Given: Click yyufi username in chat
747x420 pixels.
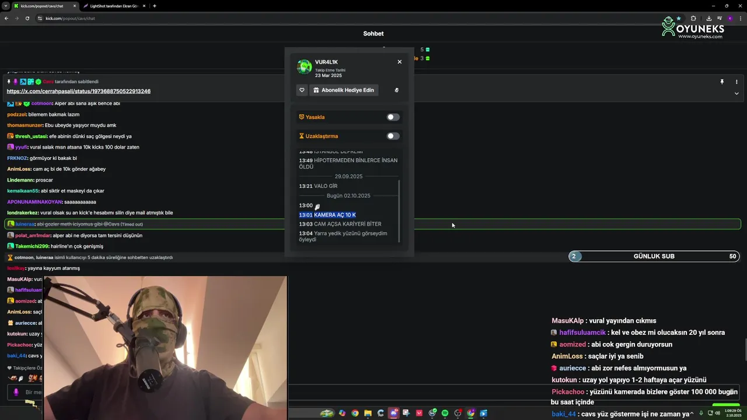Looking at the screenshot, I should pyautogui.click(x=21, y=147).
